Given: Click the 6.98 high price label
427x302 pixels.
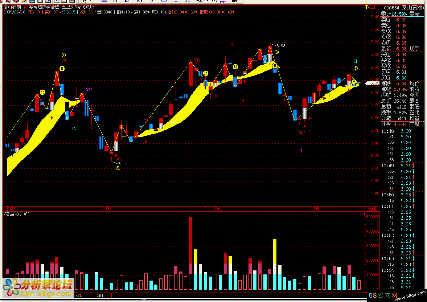Looking at the screenshot, I should (281, 46).
